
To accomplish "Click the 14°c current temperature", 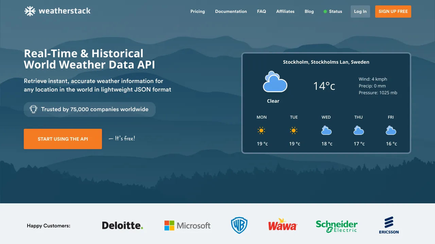I will click(x=324, y=86).
